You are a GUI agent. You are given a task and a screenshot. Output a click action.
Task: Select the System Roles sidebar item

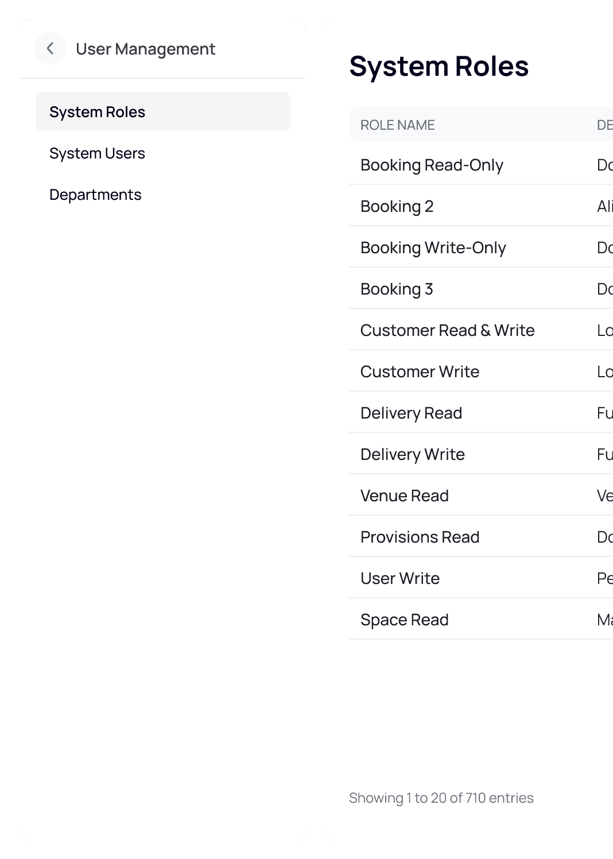tap(97, 111)
